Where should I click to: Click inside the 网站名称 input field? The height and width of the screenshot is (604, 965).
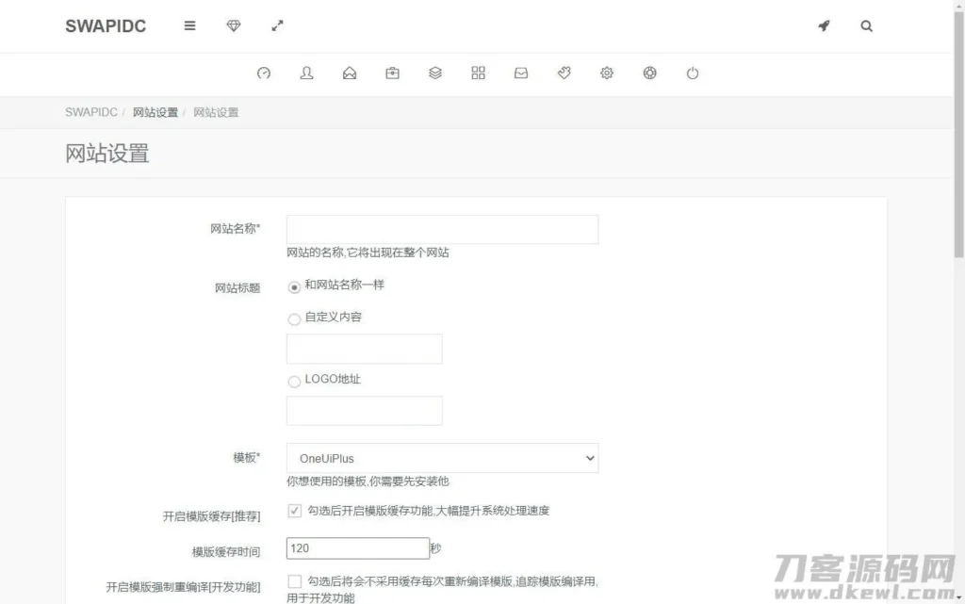441,229
